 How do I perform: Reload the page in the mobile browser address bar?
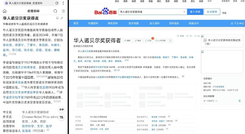click(57, 3)
